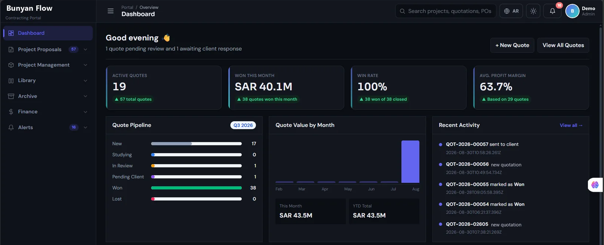
Task: Open View all recent activity link
Action: point(571,125)
